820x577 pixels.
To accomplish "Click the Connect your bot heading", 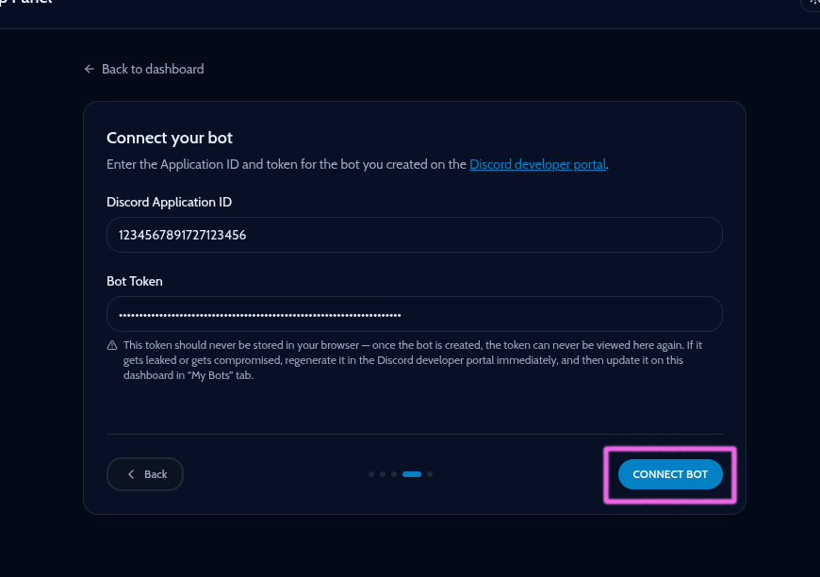I will coord(170,138).
